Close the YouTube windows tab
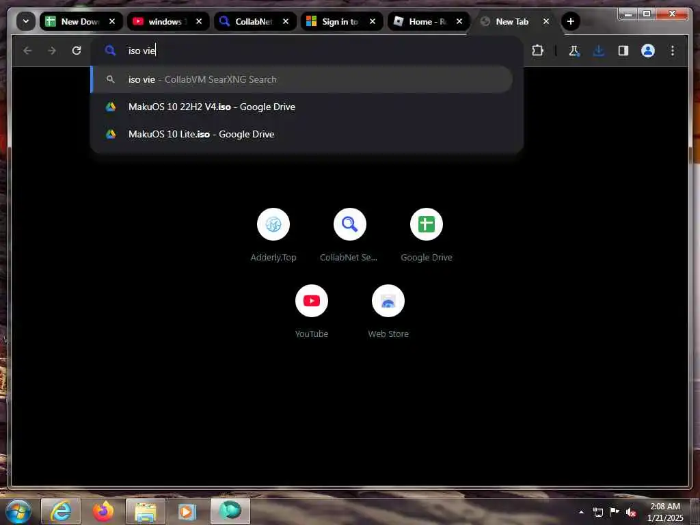This screenshot has height=525, width=700. point(199,21)
